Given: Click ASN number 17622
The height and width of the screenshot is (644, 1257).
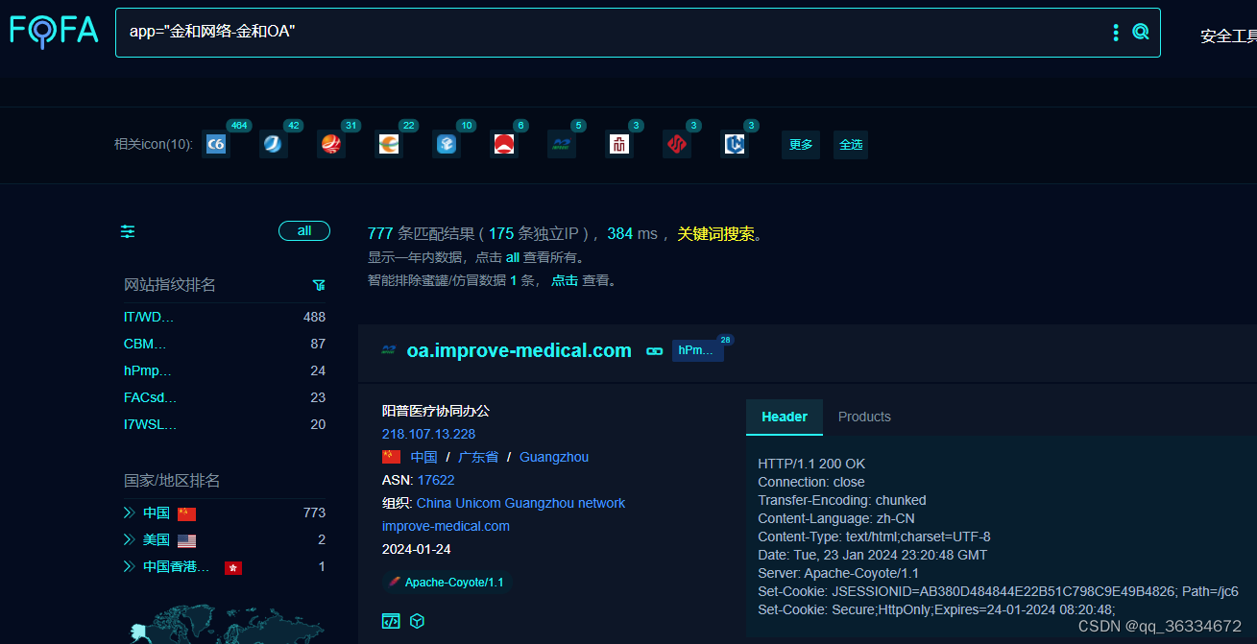Looking at the screenshot, I should 436,480.
